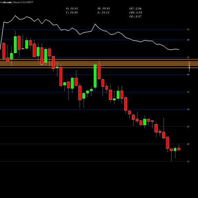Image resolution: width=198 pixels, height=198 pixels.
Task: Click the 15 price axis label
Action: coord(188,162)
